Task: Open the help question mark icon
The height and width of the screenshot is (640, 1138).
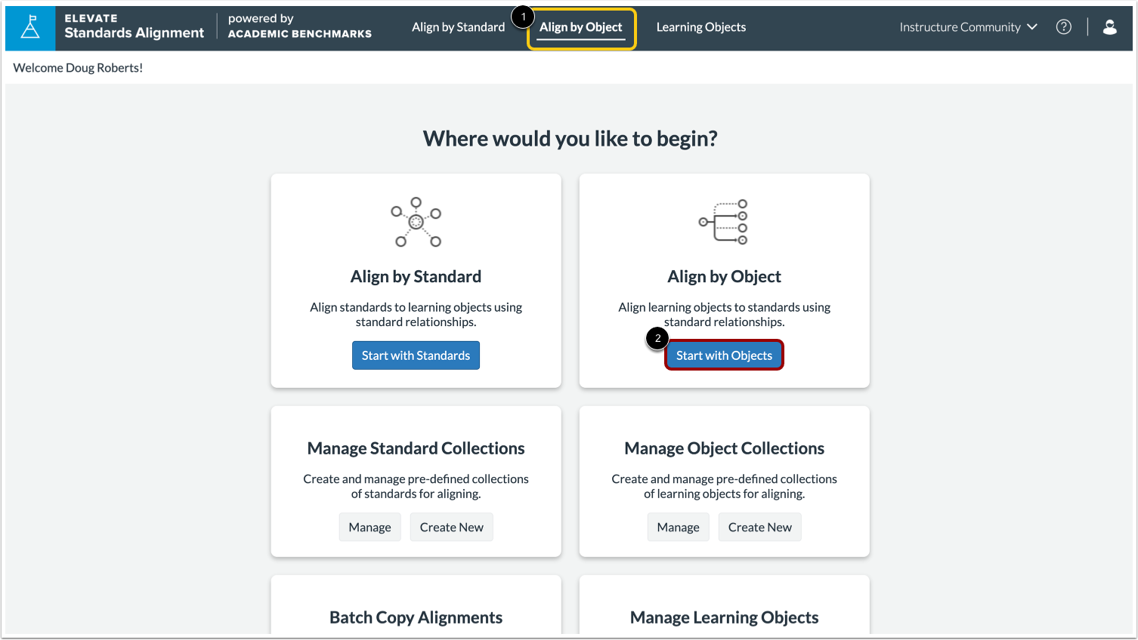Action: [x=1064, y=27]
